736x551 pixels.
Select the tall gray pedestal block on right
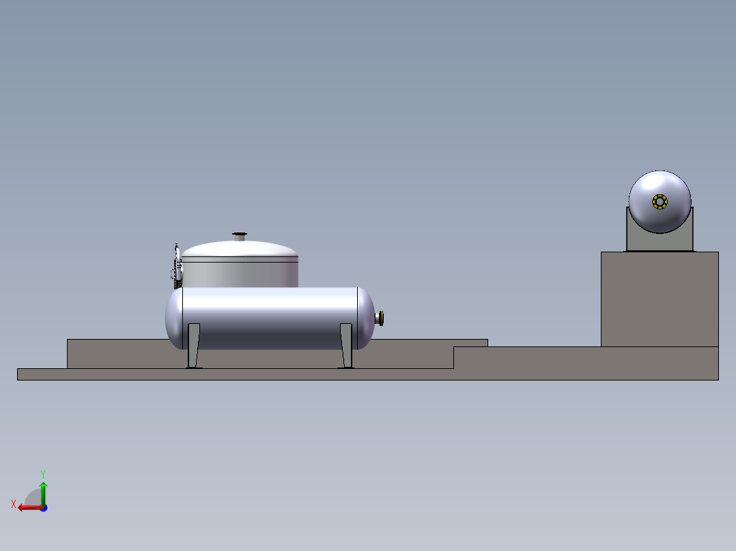tap(660, 299)
